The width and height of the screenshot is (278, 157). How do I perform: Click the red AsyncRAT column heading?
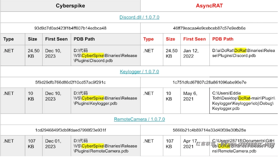pos(209,6)
